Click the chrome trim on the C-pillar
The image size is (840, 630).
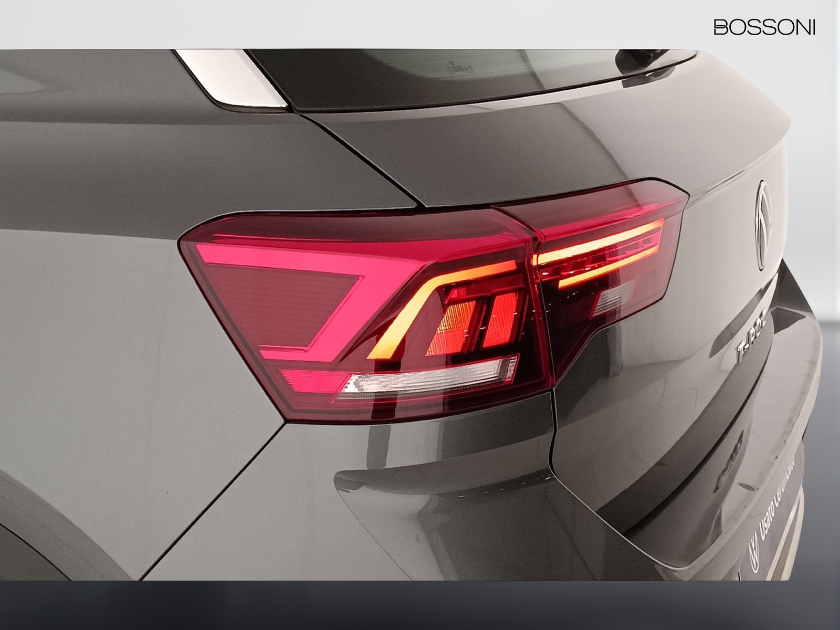coord(234,79)
